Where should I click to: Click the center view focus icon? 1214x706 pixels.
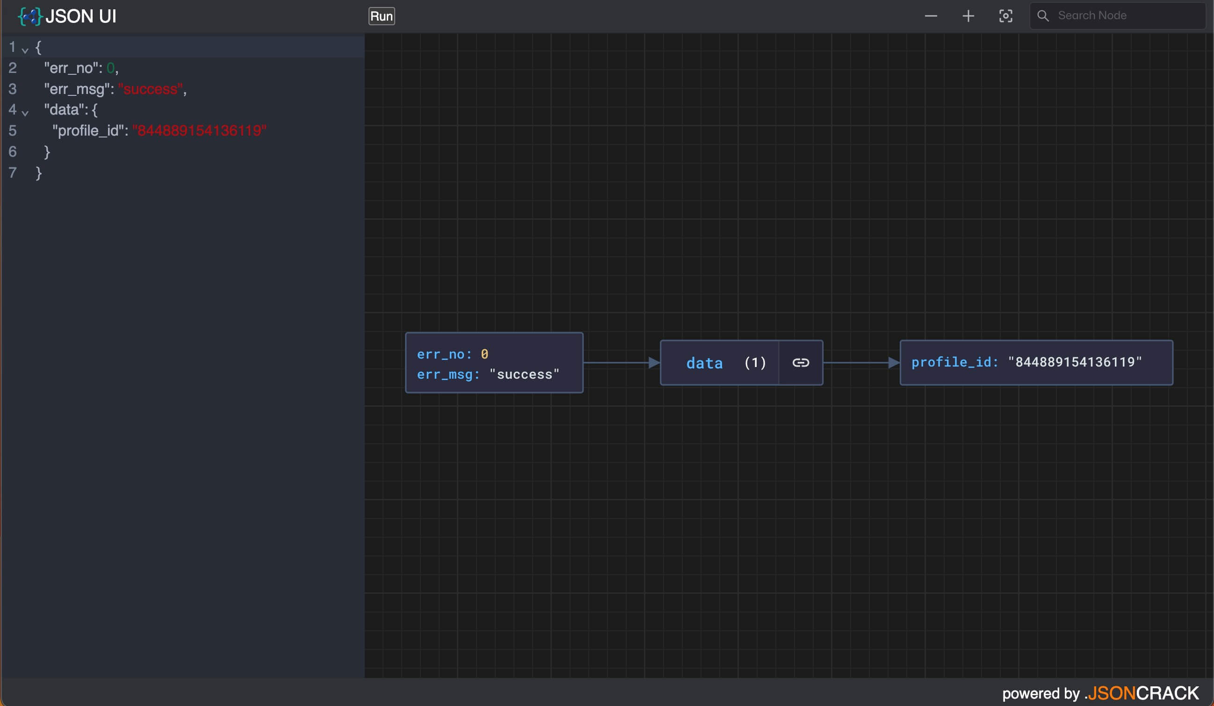[x=1005, y=16]
